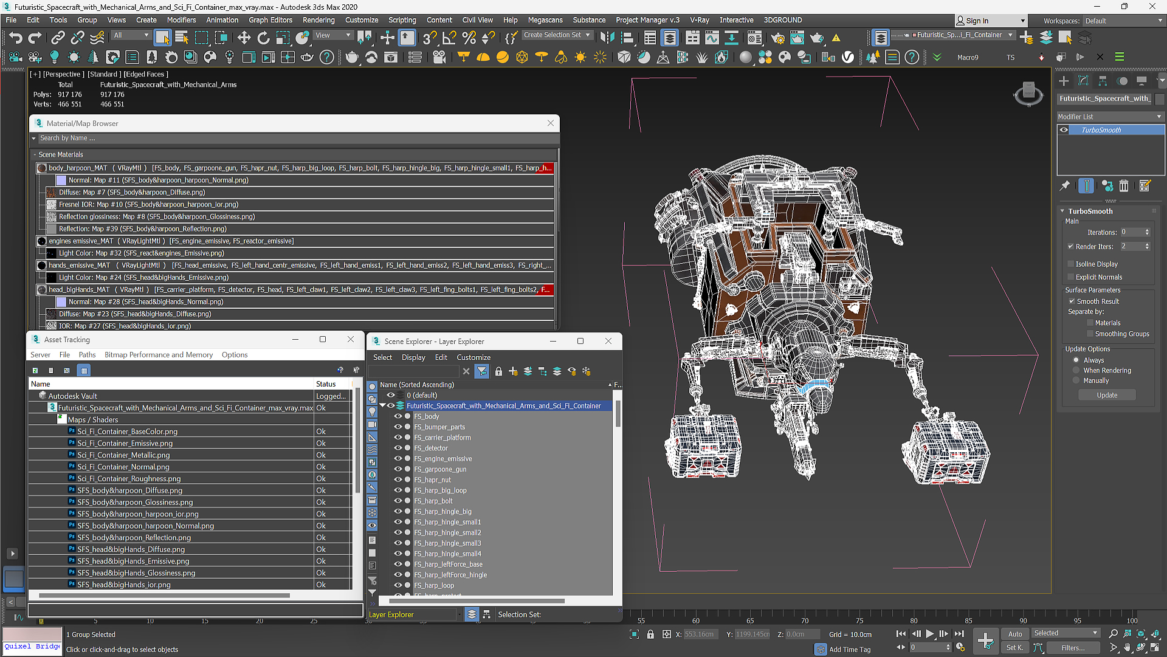Open Toggle Layer Explorer main toolbar icon

(670, 38)
